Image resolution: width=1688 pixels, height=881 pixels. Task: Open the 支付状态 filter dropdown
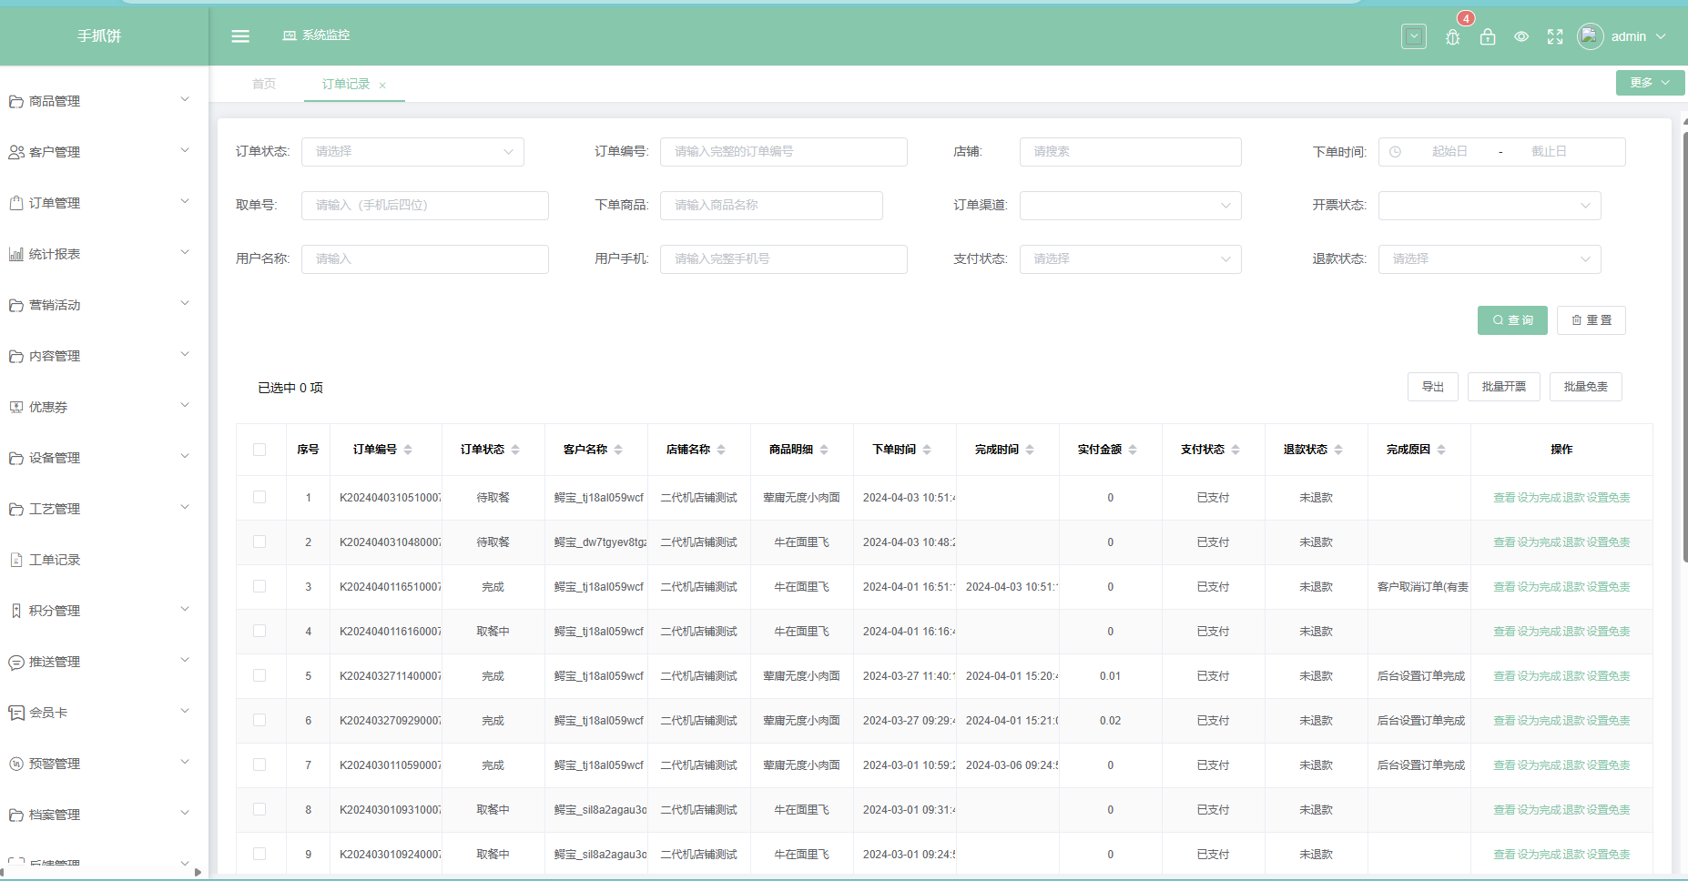click(1130, 259)
